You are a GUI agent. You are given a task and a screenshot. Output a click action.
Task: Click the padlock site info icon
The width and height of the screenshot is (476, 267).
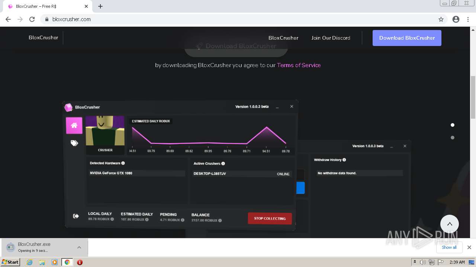point(47,19)
